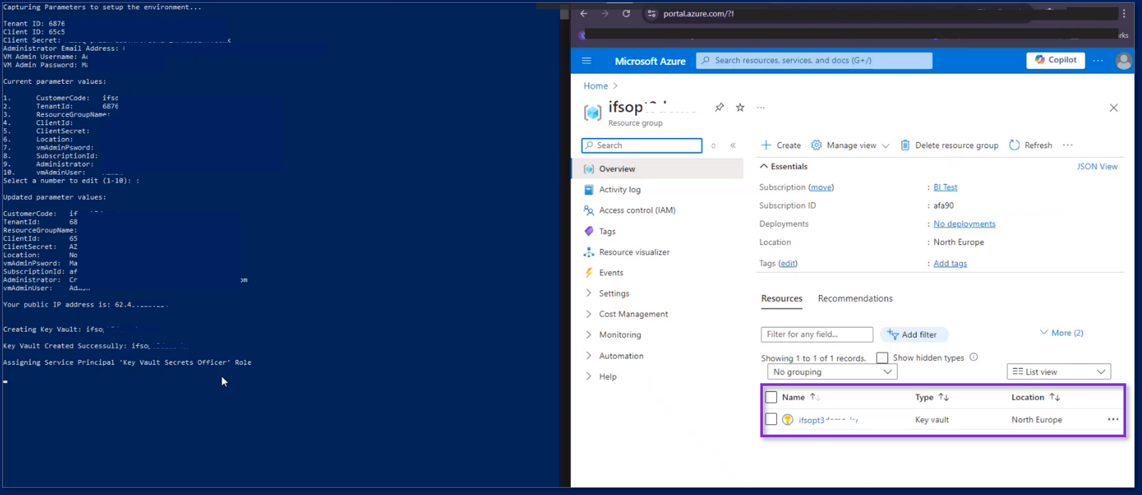Click the site info icon in address bar

(651, 14)
